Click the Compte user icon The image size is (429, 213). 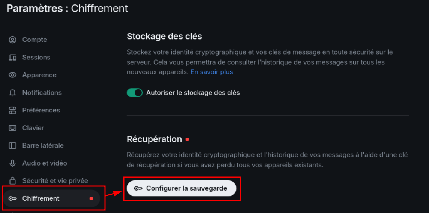pyautogui.click(x=12, y=40)
